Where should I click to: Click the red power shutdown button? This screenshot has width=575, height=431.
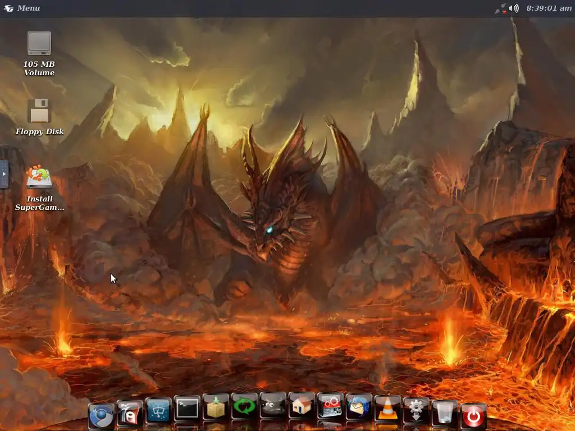473,416
